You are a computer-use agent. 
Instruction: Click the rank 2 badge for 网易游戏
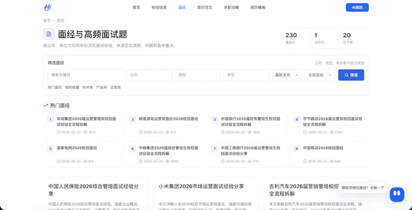pyautogui.click(x=132, y=120)
